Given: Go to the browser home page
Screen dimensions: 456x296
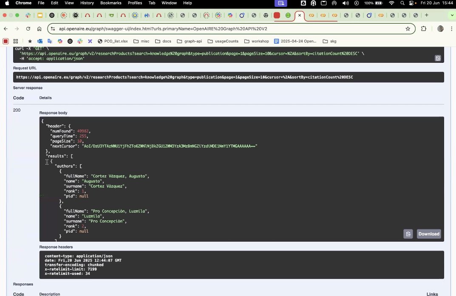Looking at the screenshot, I should [39, 29].
